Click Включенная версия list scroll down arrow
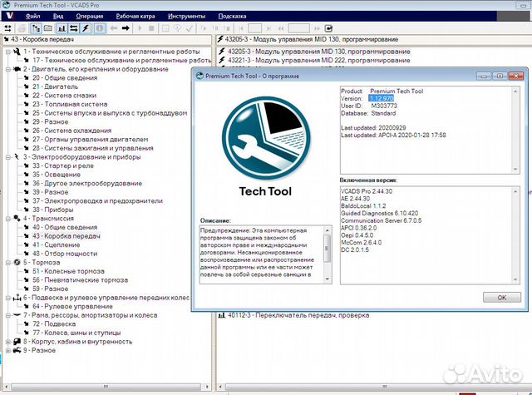This screenshot has height=395, width=532. click(515, 279)
